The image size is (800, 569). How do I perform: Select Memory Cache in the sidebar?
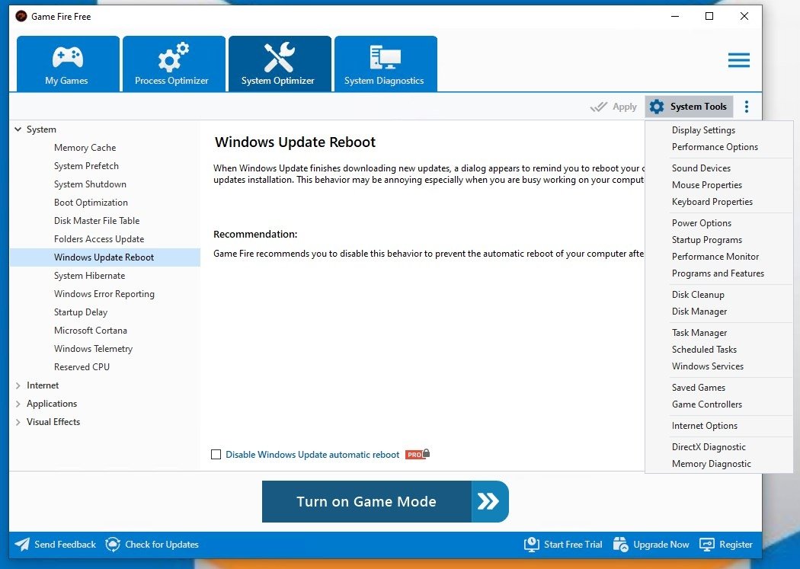click(85, 148)
